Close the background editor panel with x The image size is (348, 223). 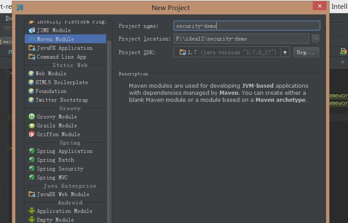(x=342, y=62)
